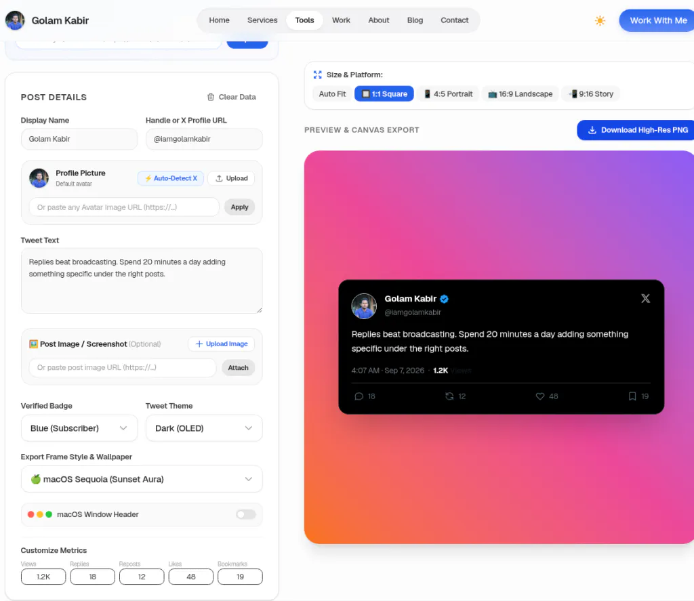
Task: Click Work With Me button
Action: point(657,20)
